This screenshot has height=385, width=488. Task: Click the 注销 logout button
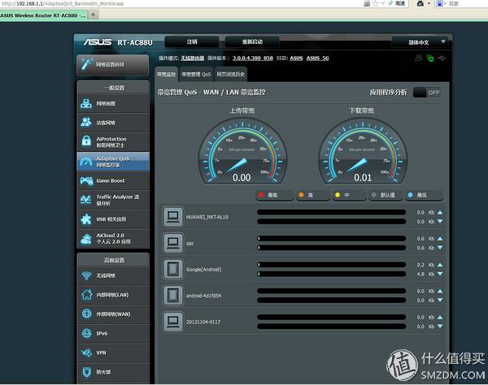(191, 41)
